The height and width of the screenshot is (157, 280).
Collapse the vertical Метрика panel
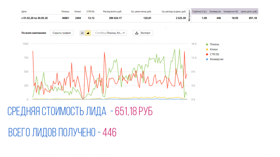point(189,15)
